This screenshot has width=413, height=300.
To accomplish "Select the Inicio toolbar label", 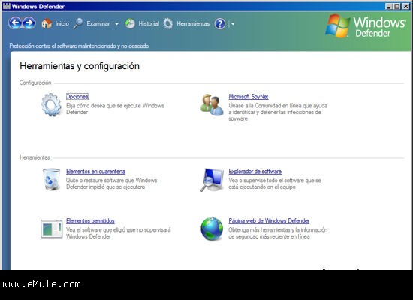I will [x=62, y=24].
